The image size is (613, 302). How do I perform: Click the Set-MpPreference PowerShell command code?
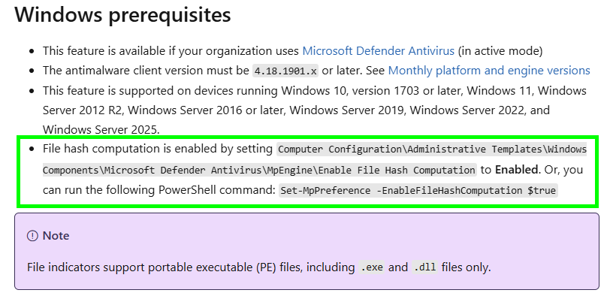[418, 191]
